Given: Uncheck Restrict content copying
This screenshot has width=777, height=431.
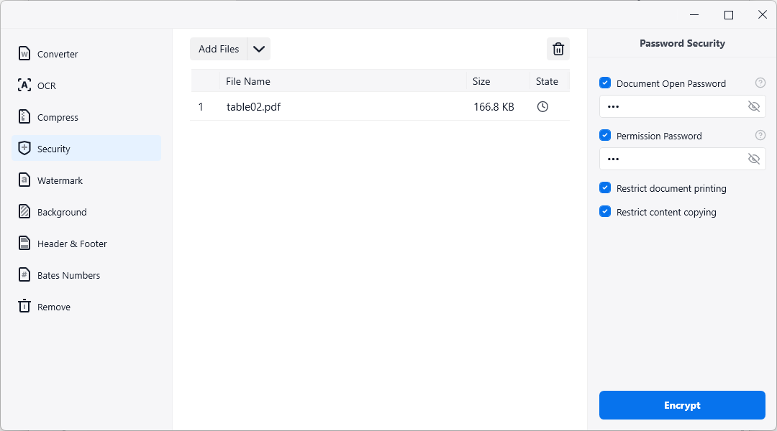Looking at the screenshot, I should (605, 212).
